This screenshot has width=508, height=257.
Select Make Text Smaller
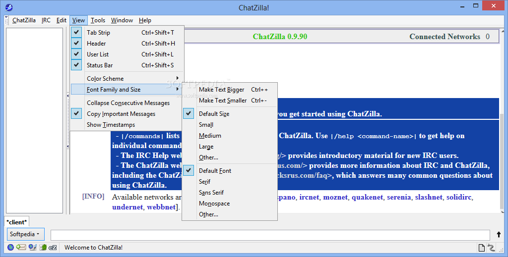(x=230, y=101)
